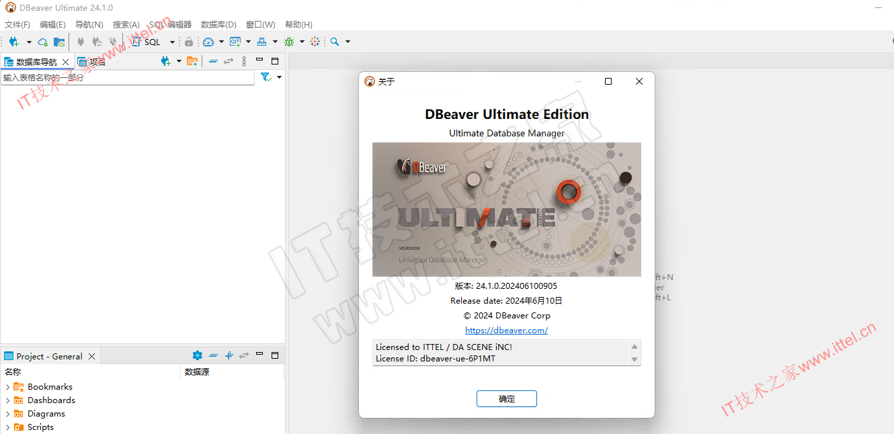The width and height of the screenshot is (894, 434).
Task: Click the New Database Connection plug icon in main toolbar
Action: [x=13, y=42]
